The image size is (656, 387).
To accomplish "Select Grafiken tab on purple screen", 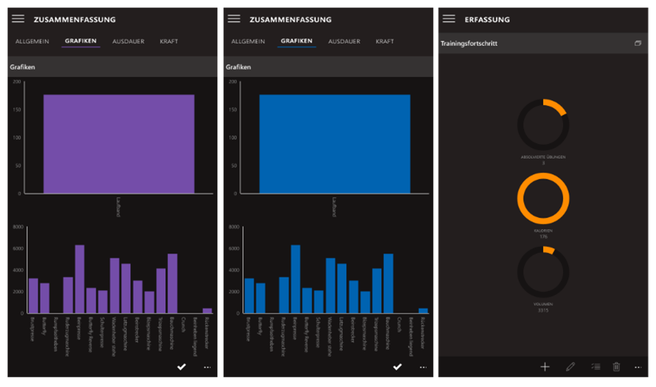I will coord(81,41).
